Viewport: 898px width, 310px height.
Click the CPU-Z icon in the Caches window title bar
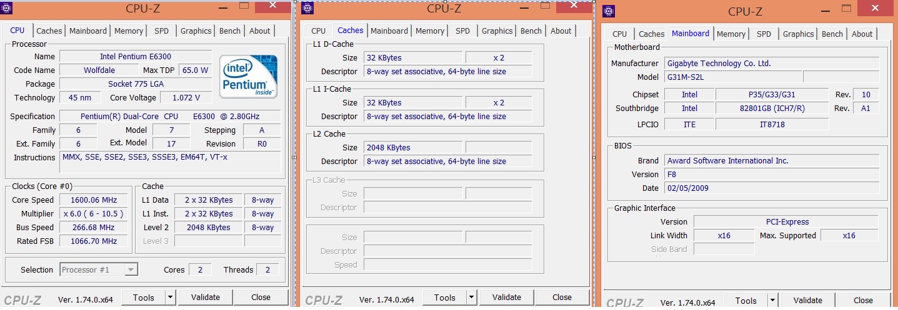[x=307, y=8]
